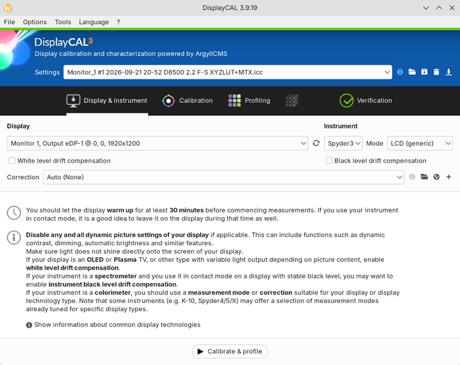The width and height of the screenshot is (460, 365).
Task: Click the Calibrate & profile button
Action: click(230, 351)
